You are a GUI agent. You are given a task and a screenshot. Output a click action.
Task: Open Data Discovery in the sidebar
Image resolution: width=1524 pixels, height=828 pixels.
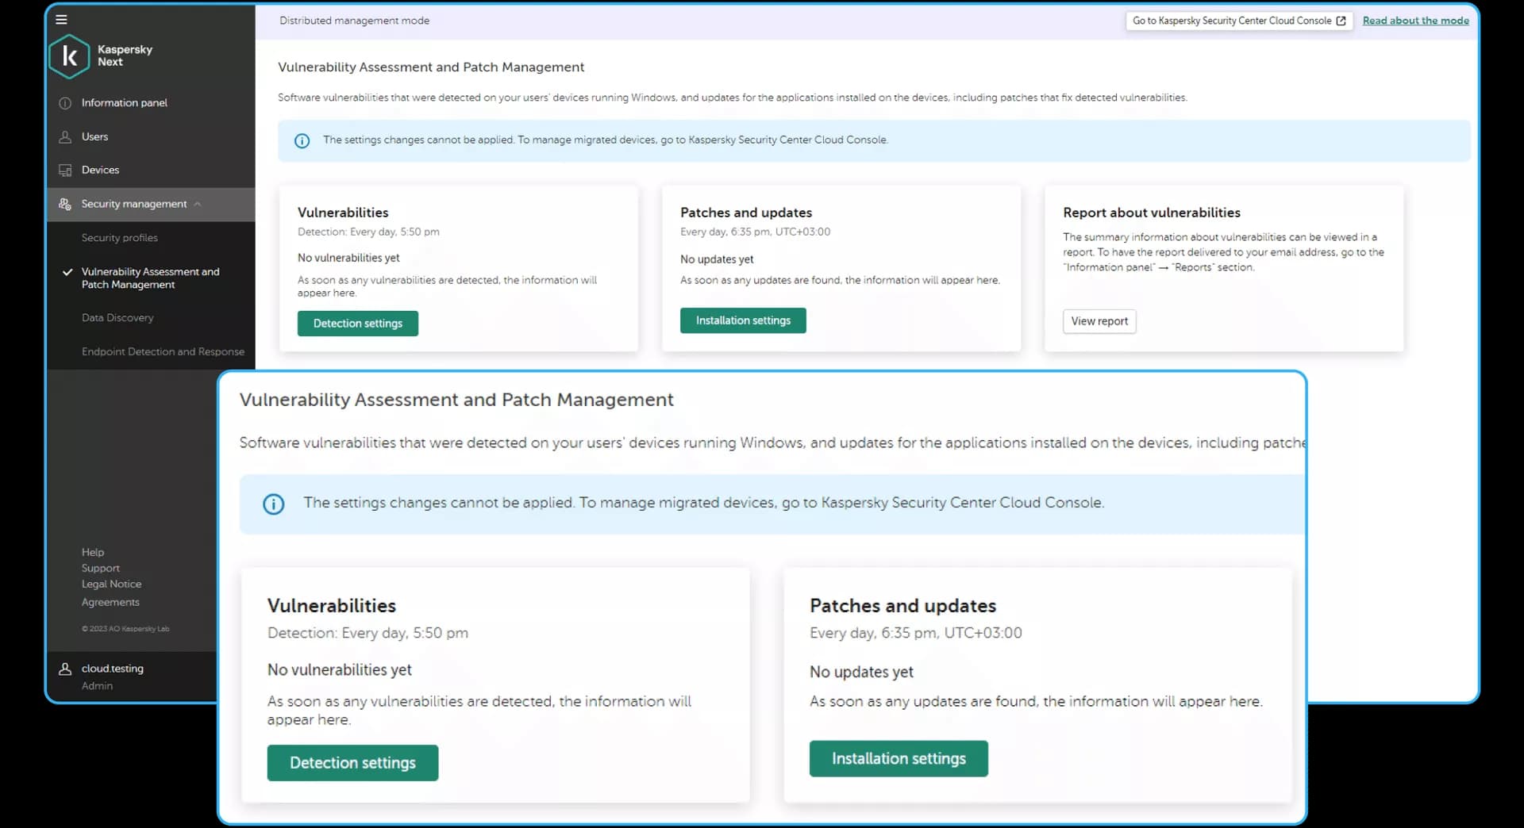point(117,318)
